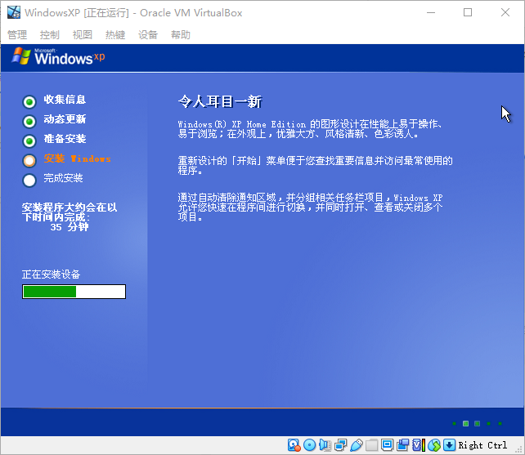The width and height of the screenshot is (525, 455).
Task: Click the shared folders icon
Action: (371, 445)
